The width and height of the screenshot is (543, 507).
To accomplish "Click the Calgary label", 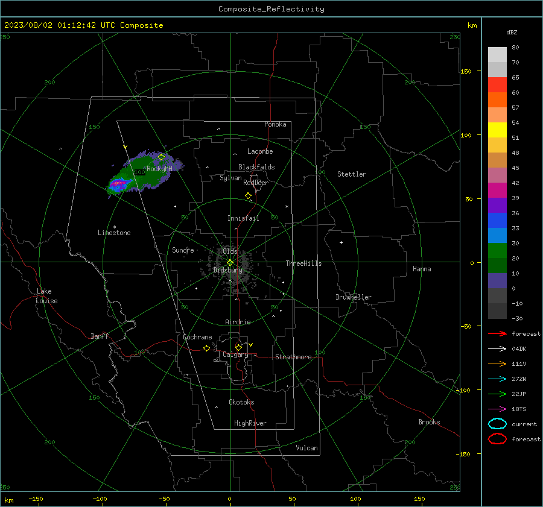I will 235,354.
